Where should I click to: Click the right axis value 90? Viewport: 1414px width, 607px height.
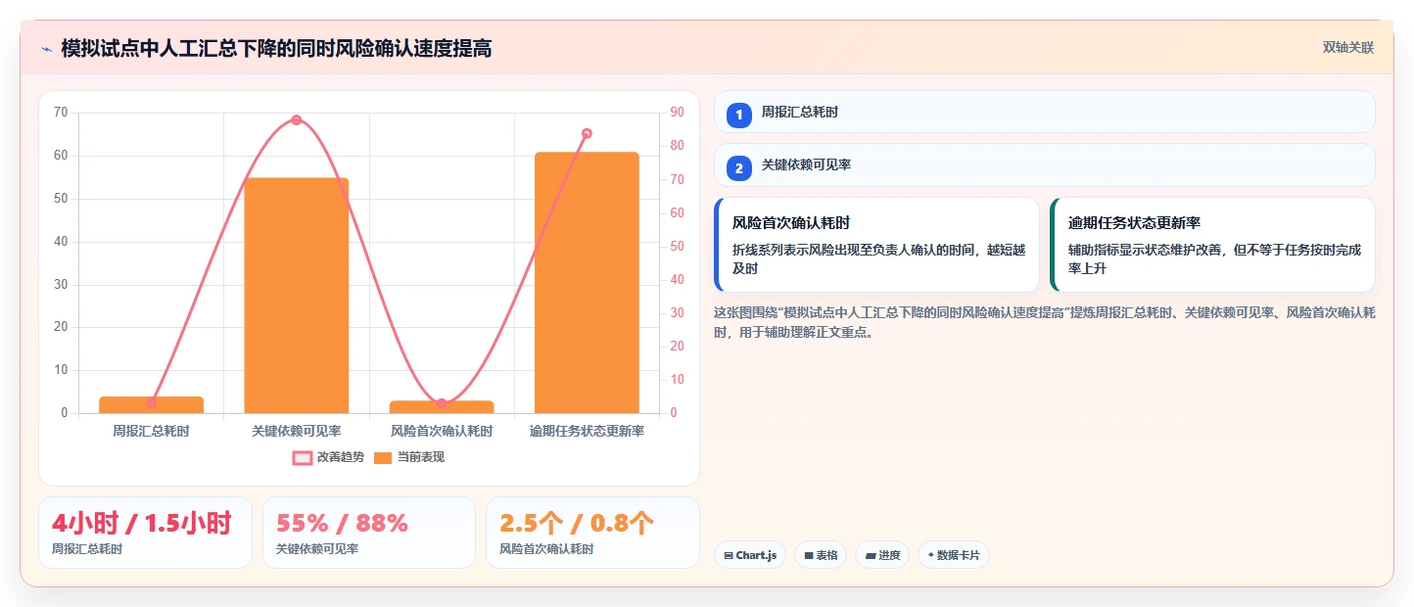point(677,113)
